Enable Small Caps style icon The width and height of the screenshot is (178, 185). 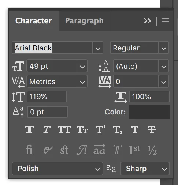click(82, 129)
